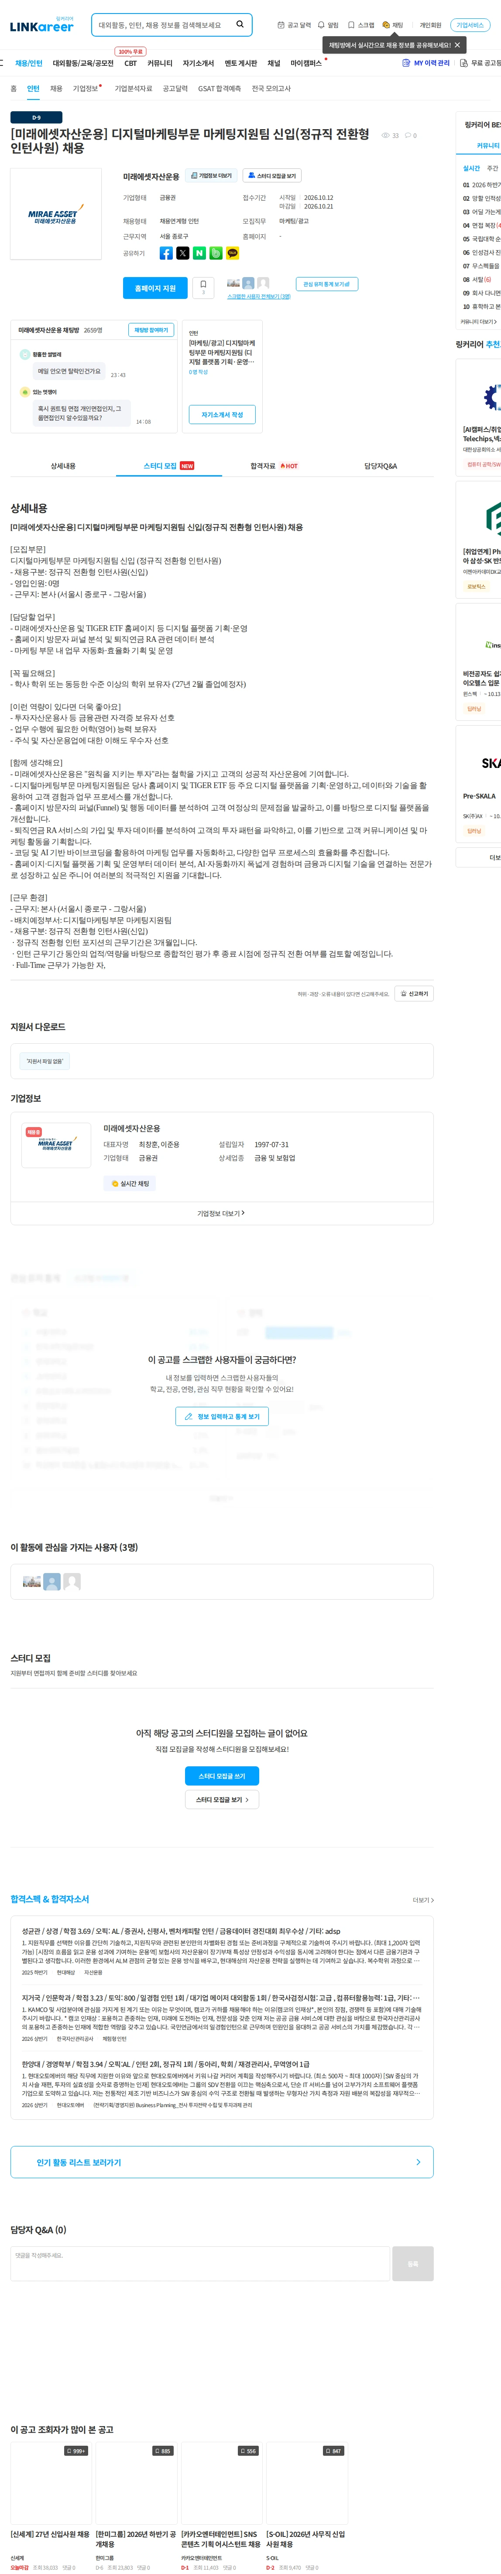Viewport: 501px width, 2574px height.
Task: Click 관심 유저 통계 보기 button
Action: coord(327,284)
